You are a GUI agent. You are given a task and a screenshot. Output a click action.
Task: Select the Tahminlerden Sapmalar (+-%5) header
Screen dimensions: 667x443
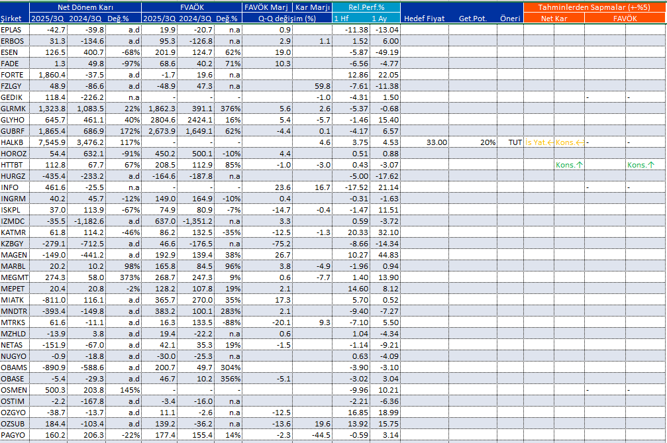click(x=594, y=7)
